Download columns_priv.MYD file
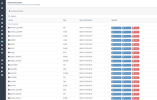The image size is (157, 100). 116,28
